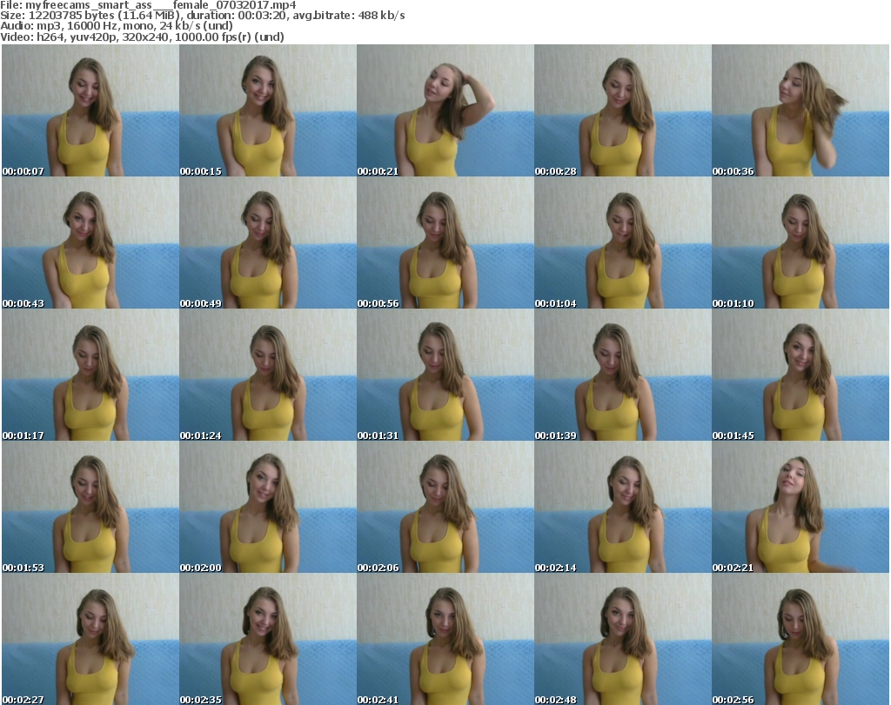
Task: Click the thumbnail stamped 00:02:35
Action: [x=268, y=639]
